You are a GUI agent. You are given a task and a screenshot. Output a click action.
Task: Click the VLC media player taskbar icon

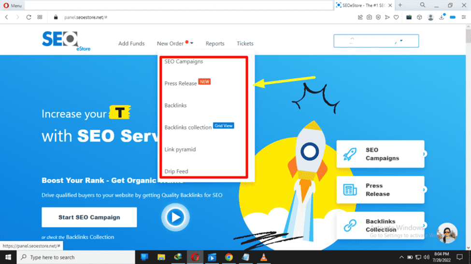[x=263, y=257]
